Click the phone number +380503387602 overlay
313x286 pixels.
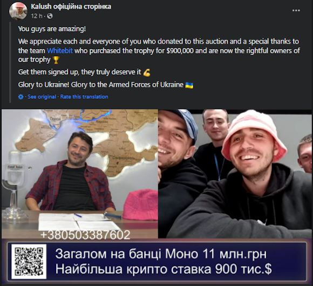(85, 235)
